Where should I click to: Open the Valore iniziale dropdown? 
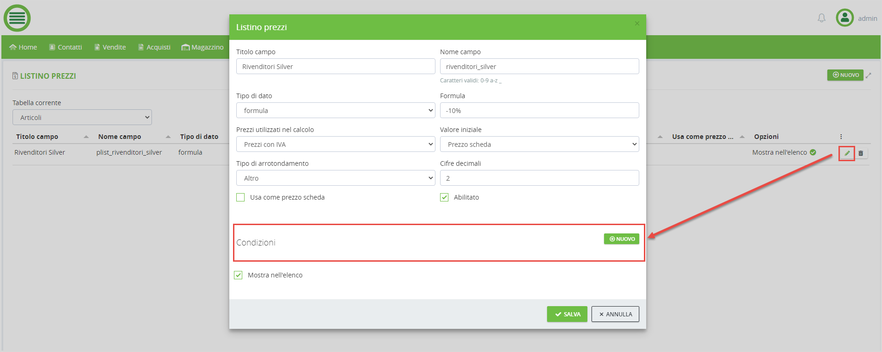point(539,145)
